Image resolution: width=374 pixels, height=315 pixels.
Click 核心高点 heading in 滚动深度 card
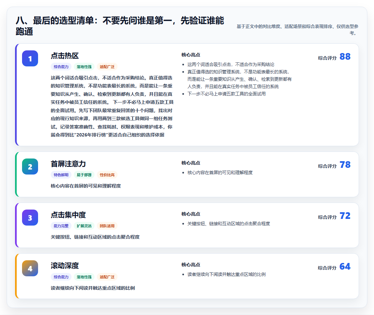tap(191, 265)
